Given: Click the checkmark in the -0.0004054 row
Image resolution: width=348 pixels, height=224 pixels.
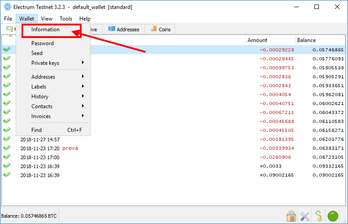Looking at the screenshot, I should pos(7,94).
